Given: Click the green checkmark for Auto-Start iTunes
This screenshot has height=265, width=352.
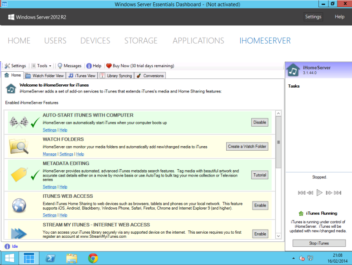Looking at the screenshot, I should click(35, 123).
